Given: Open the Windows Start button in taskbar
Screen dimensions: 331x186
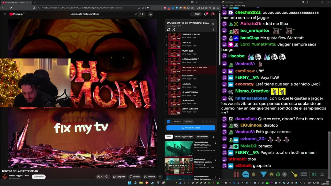Looking at the screenshot, I should (x=129, y=183).
